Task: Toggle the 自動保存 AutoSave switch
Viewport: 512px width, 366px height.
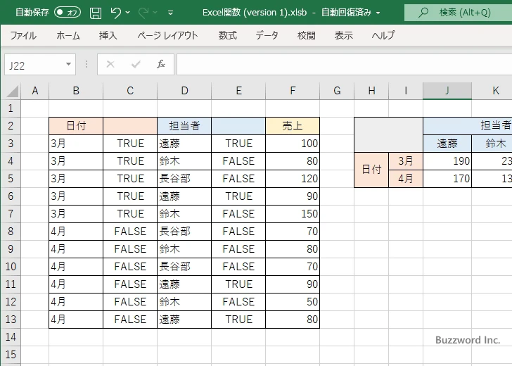Action: [x=68, y=13]
